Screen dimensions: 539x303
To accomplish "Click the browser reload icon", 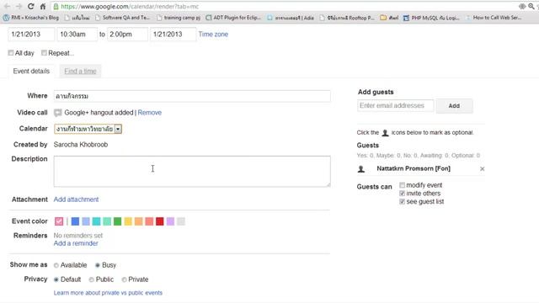I will coord(30,6).
